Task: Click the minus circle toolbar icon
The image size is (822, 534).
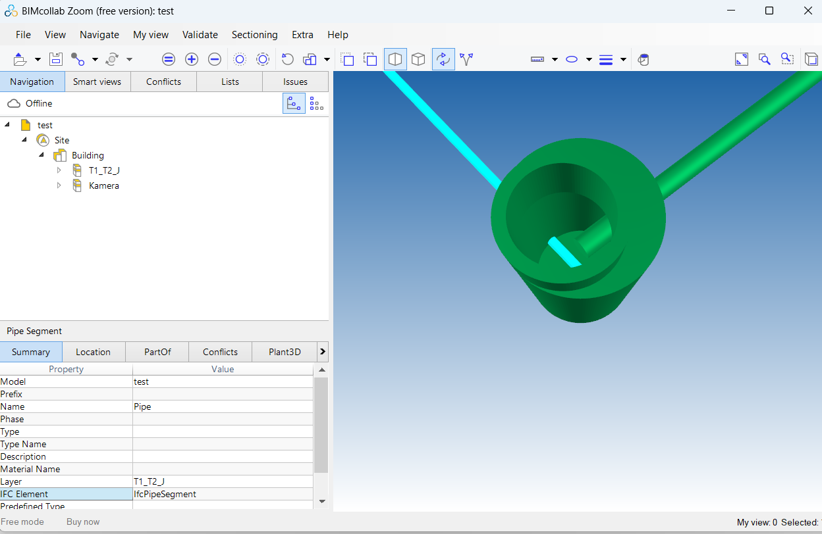Action: pyautogui.click(x=214, y=59)
